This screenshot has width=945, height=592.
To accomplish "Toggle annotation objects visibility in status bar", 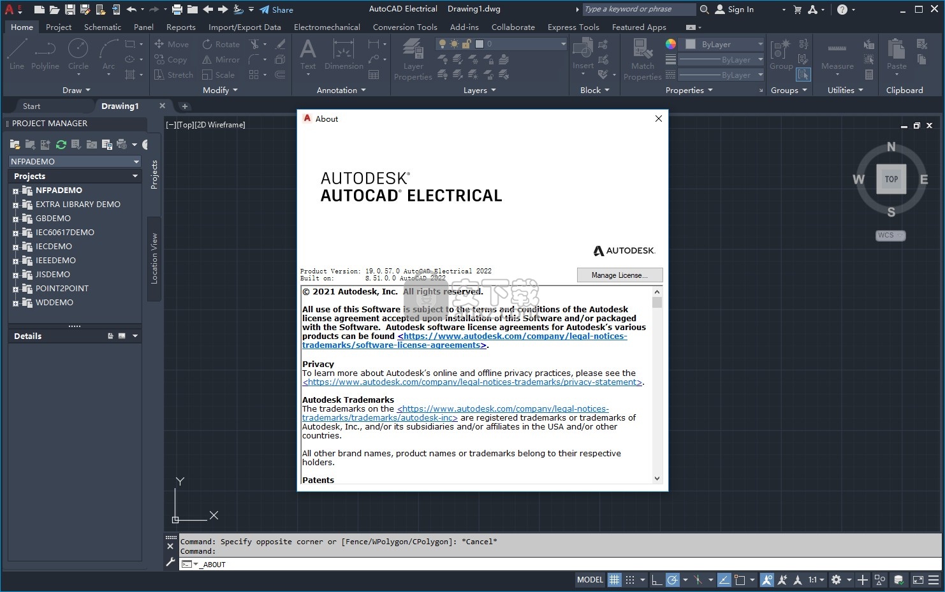I will 767,580.
